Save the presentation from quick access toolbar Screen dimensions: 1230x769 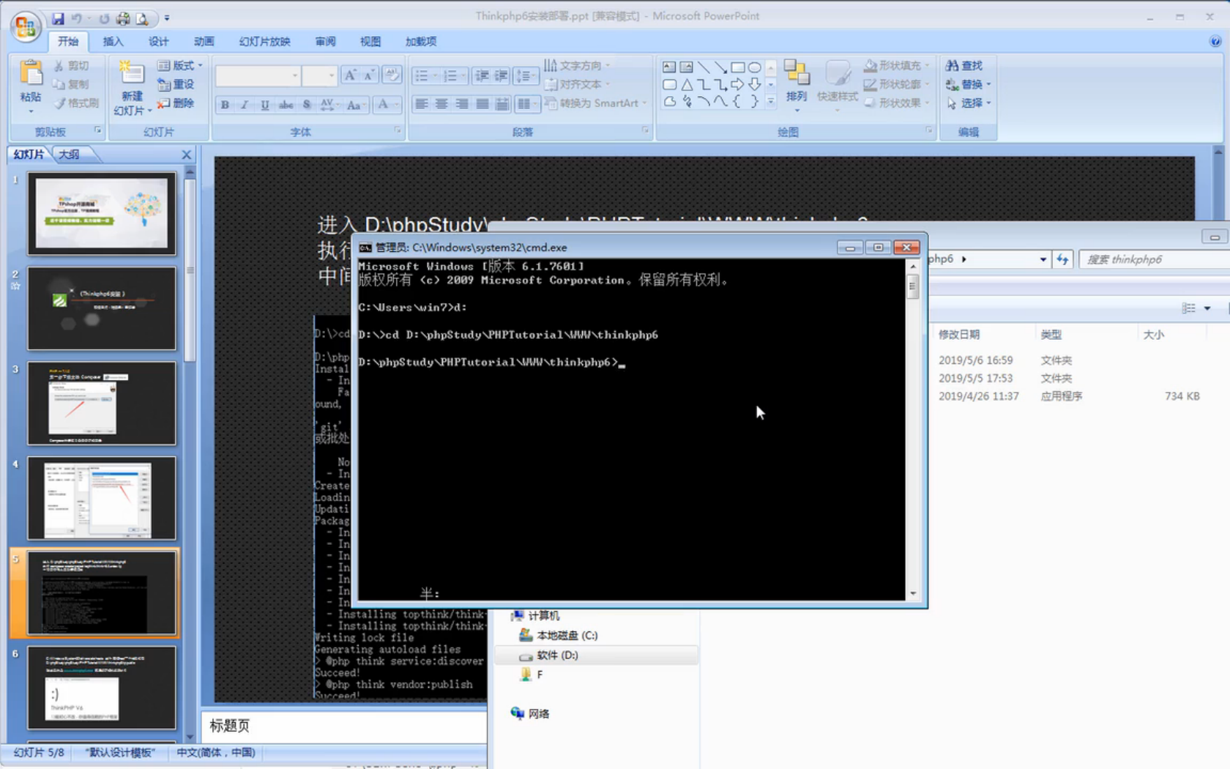coord(58,18)
